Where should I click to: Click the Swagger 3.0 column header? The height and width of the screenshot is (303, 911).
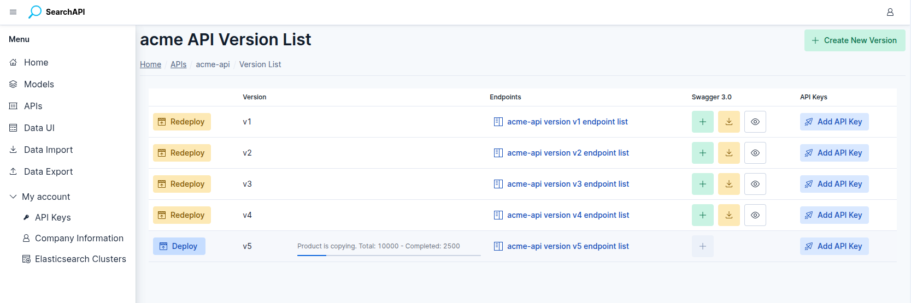click(712, 97)
